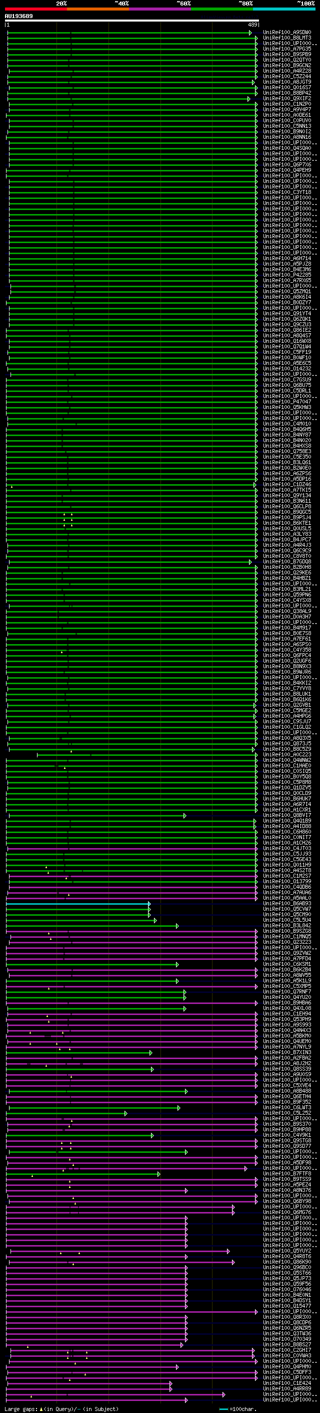320x1413 pixels.
Task: Select hit UniRef100_B9SPB9
Action: 287,54
